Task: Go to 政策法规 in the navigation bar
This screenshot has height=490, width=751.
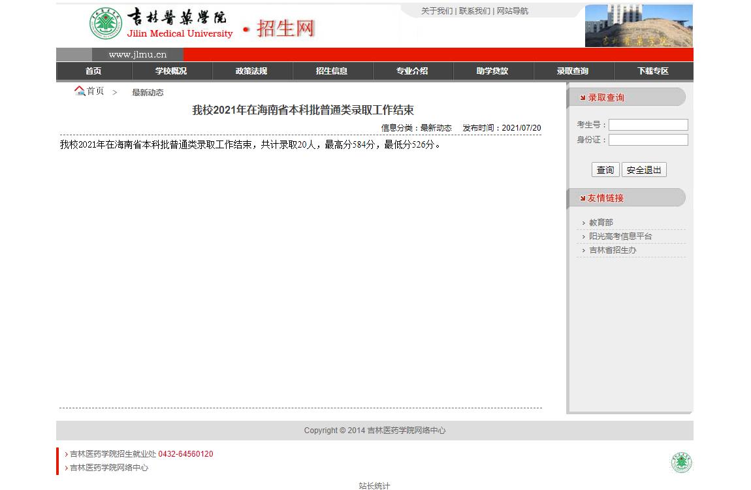Action: tap(251, 71)
